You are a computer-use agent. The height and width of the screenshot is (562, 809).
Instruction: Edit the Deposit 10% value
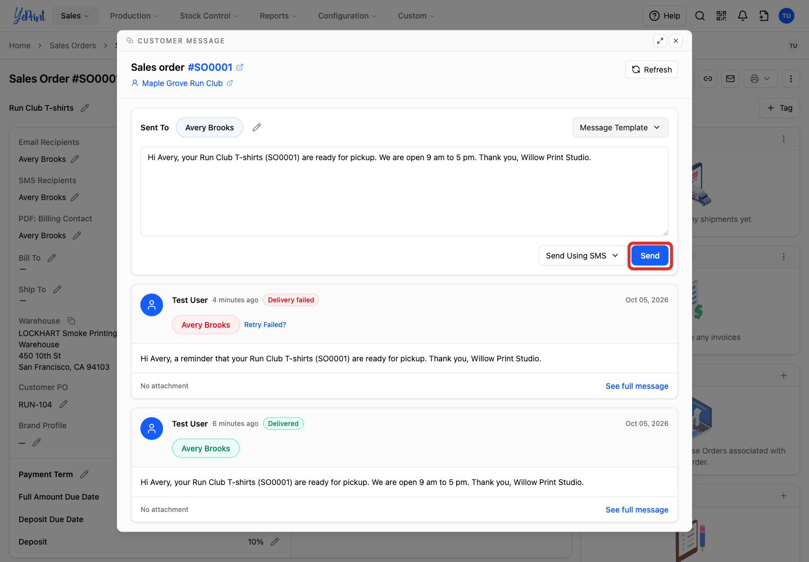point(275,542)
